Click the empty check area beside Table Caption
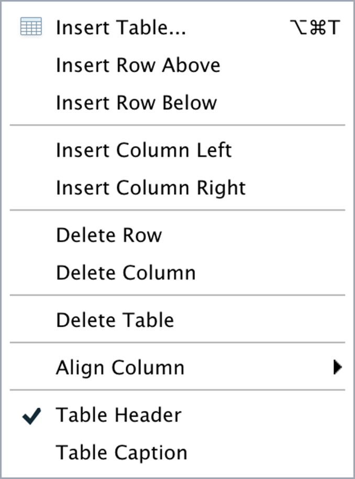Image resolution: width=355 pixels, height=479 pixels. point(31,453)
